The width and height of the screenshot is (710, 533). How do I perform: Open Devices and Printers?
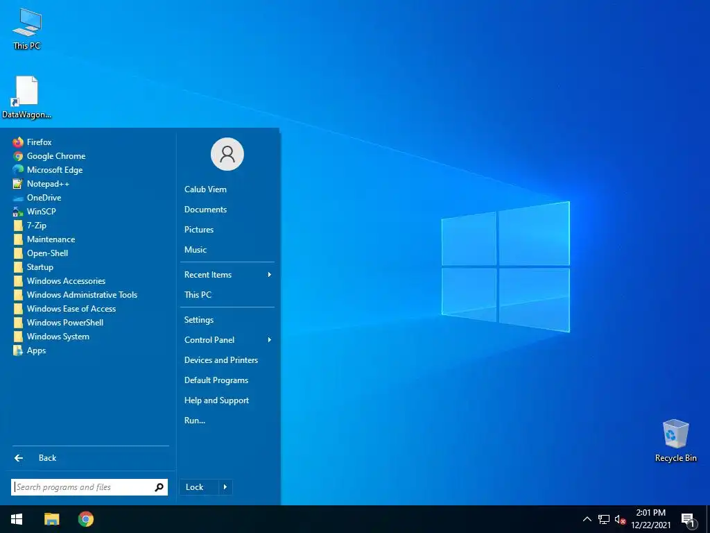point(221,360)
